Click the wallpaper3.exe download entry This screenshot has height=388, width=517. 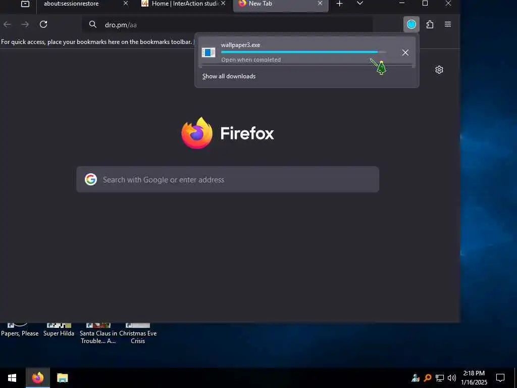tap(306, 52)
